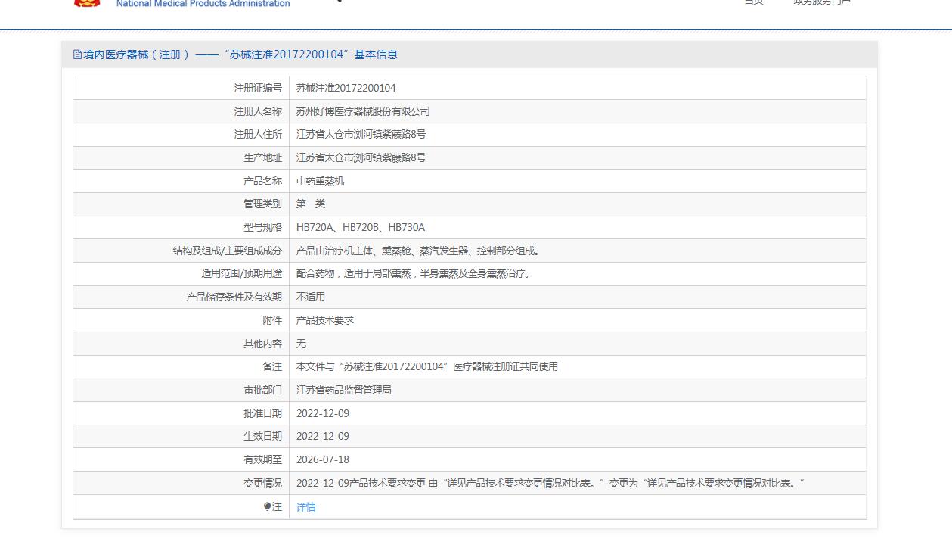Select the 不适用 storage condition value
This screenshot has height=548, width=952.
click(x=311, y=297)
